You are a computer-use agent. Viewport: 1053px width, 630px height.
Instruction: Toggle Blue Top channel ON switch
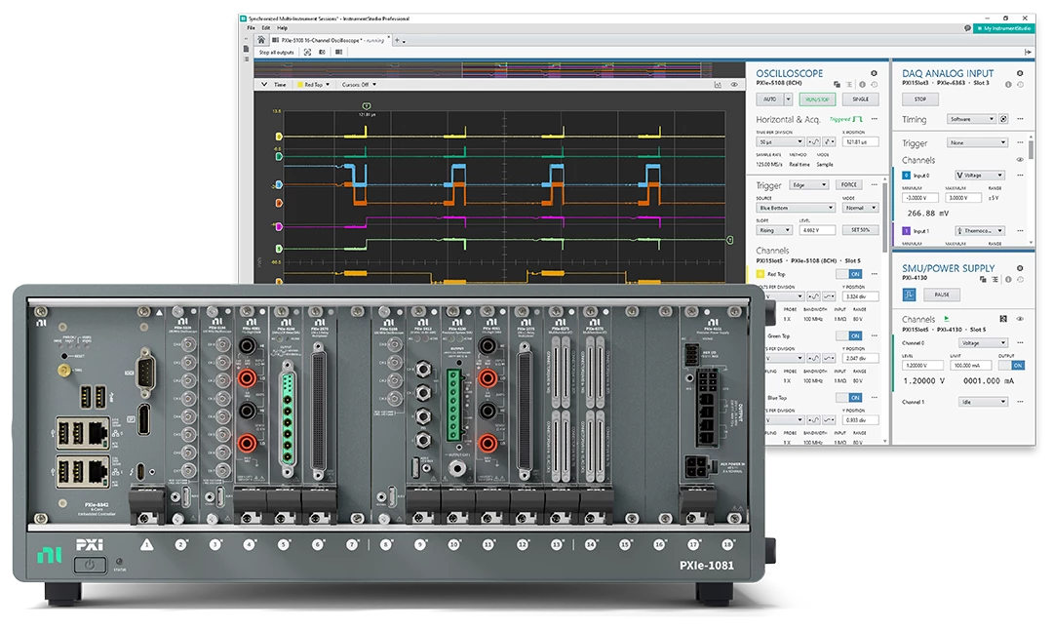tap(849, 398)
